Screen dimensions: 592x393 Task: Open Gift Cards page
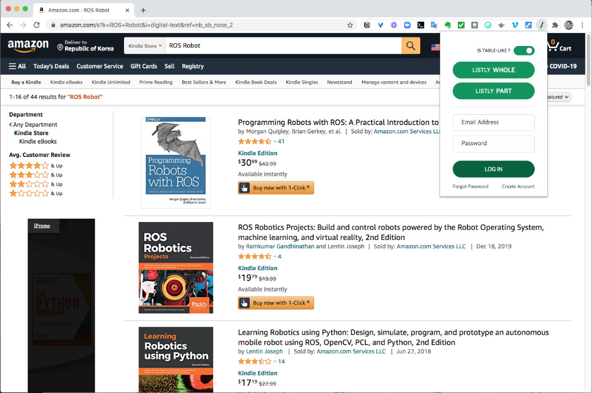144,66
